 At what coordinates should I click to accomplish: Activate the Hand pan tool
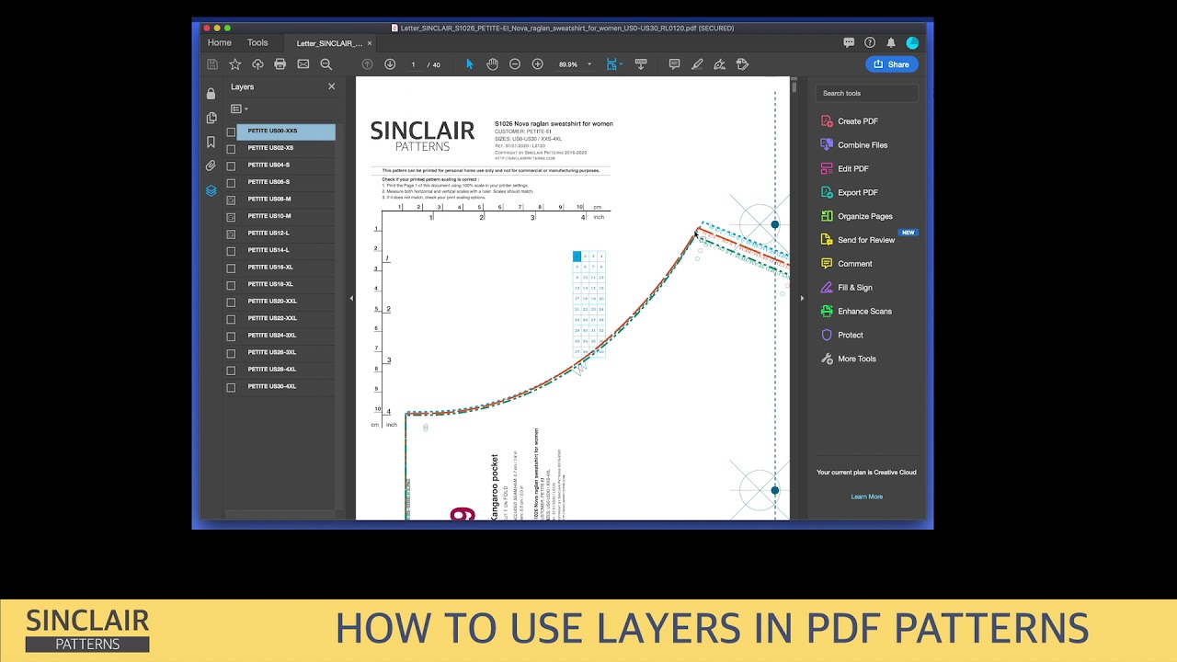[x=492, y=64]
